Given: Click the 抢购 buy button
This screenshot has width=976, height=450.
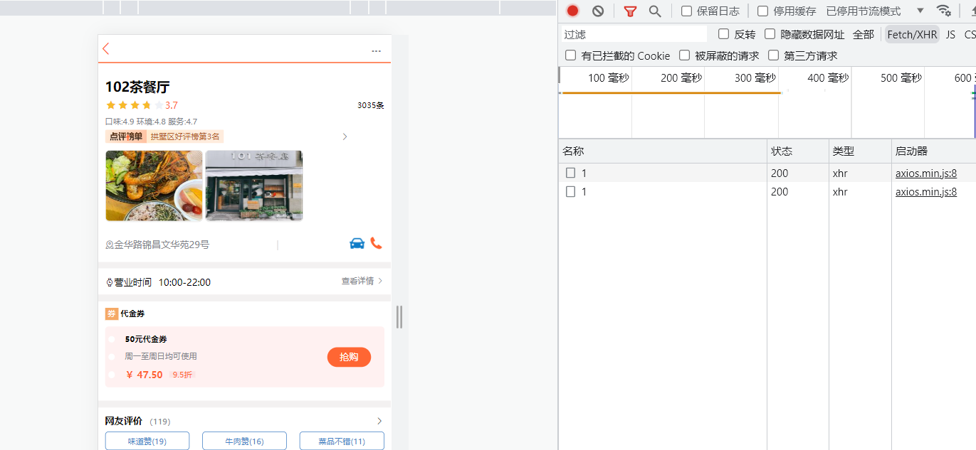Looking at the screenshot, I should coord(349,357).
